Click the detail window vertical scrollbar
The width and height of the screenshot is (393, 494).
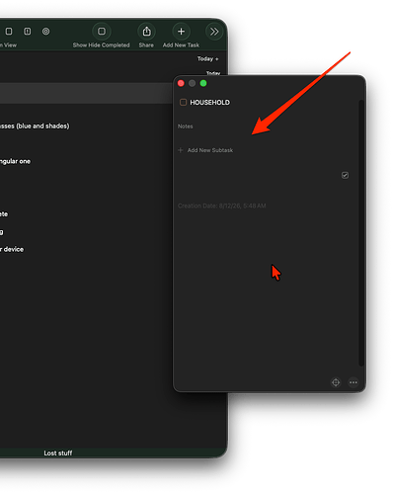[x=361, y=233]
